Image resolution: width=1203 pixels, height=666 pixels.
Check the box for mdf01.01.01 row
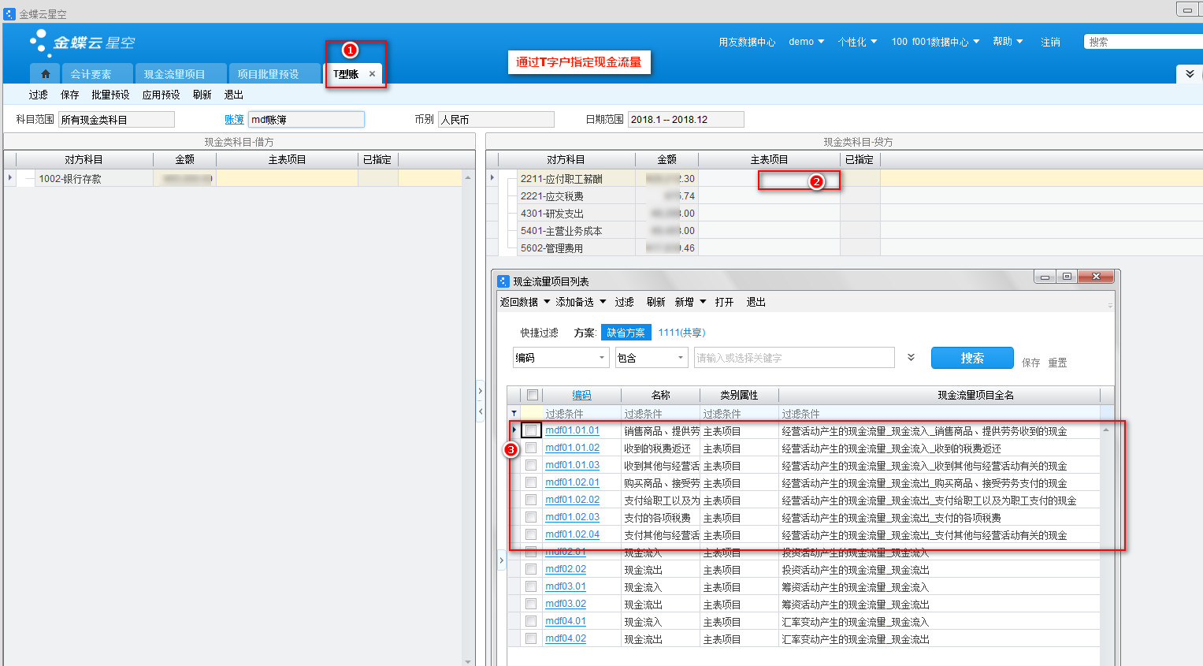point(532,430)
